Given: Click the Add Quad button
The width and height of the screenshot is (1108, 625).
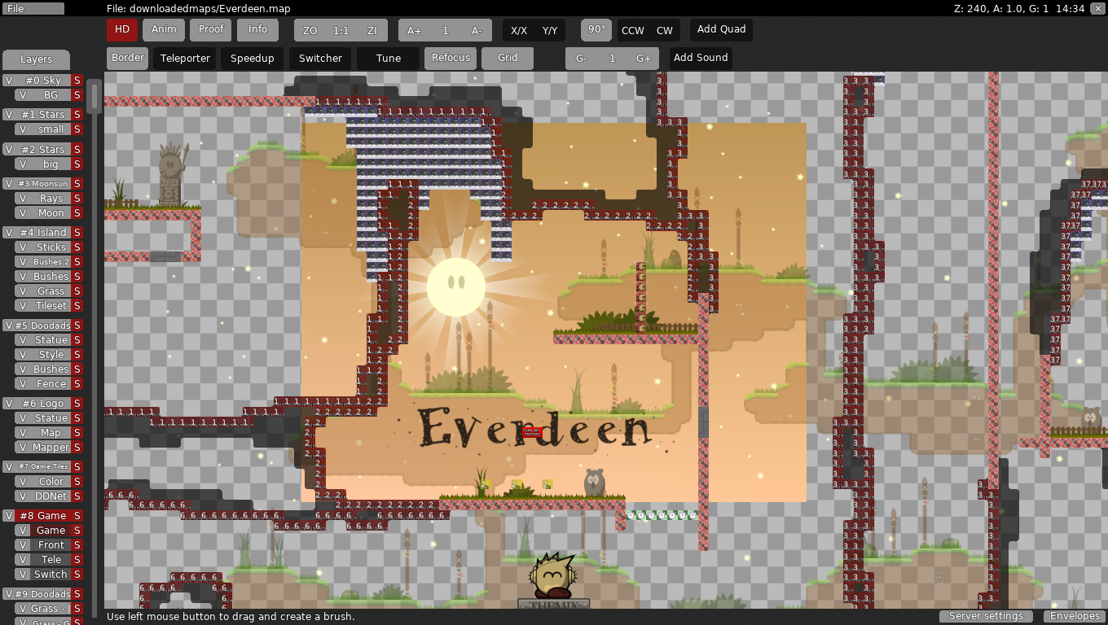Looking at the screenshot, I should tap(721, 30).
